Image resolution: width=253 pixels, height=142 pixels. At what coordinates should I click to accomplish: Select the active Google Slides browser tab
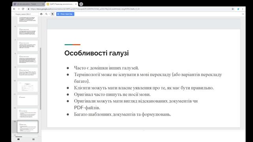[62, 4]
